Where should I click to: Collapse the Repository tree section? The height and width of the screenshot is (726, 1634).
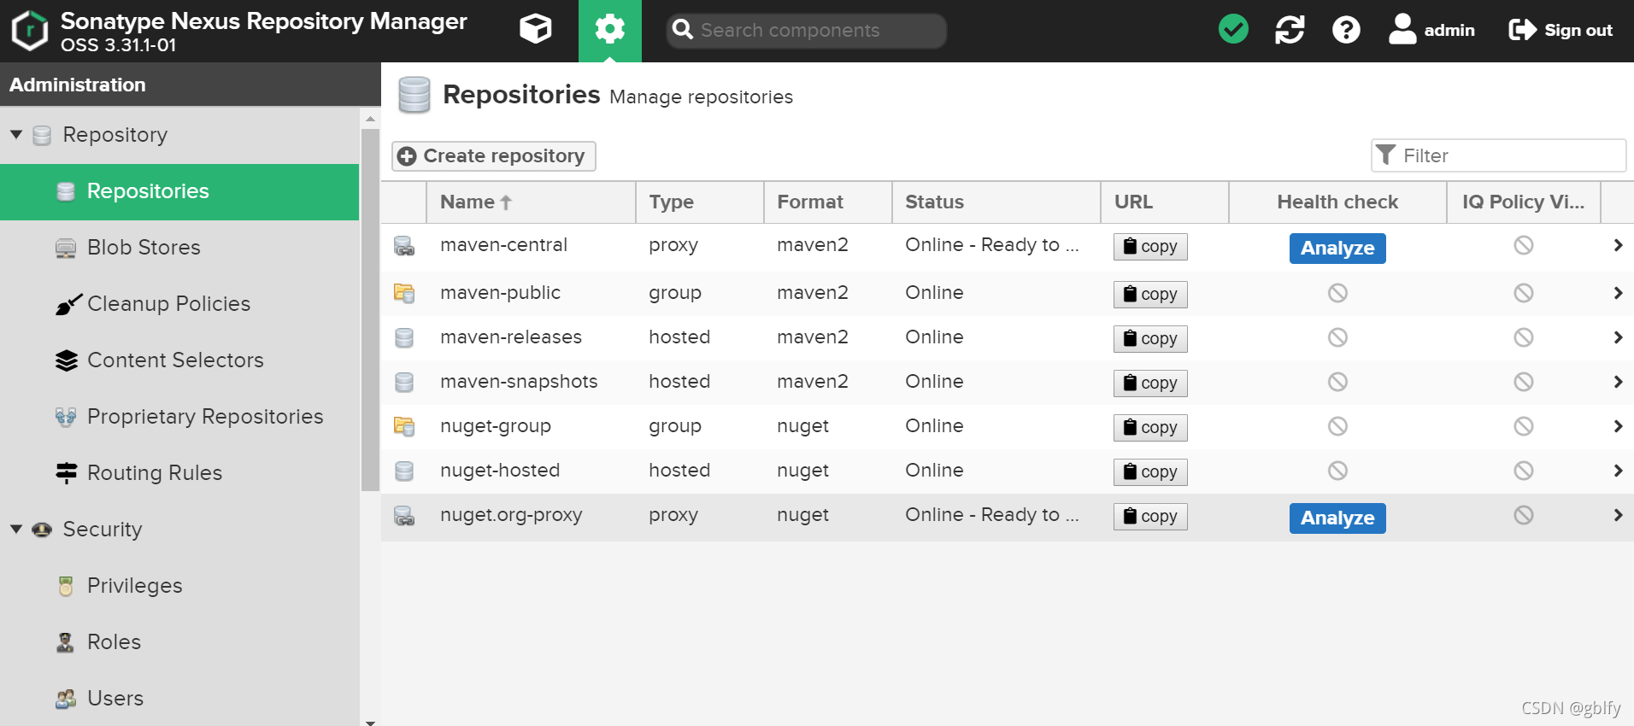click(16, 134)
